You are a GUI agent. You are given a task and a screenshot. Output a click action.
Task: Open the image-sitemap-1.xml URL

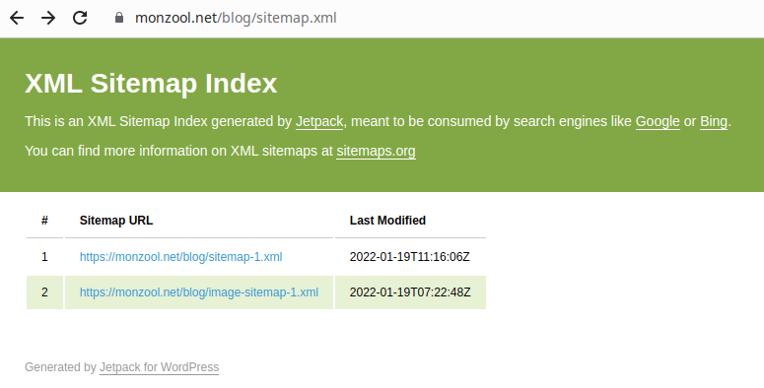pyautogui.click(x=199, y=292)
